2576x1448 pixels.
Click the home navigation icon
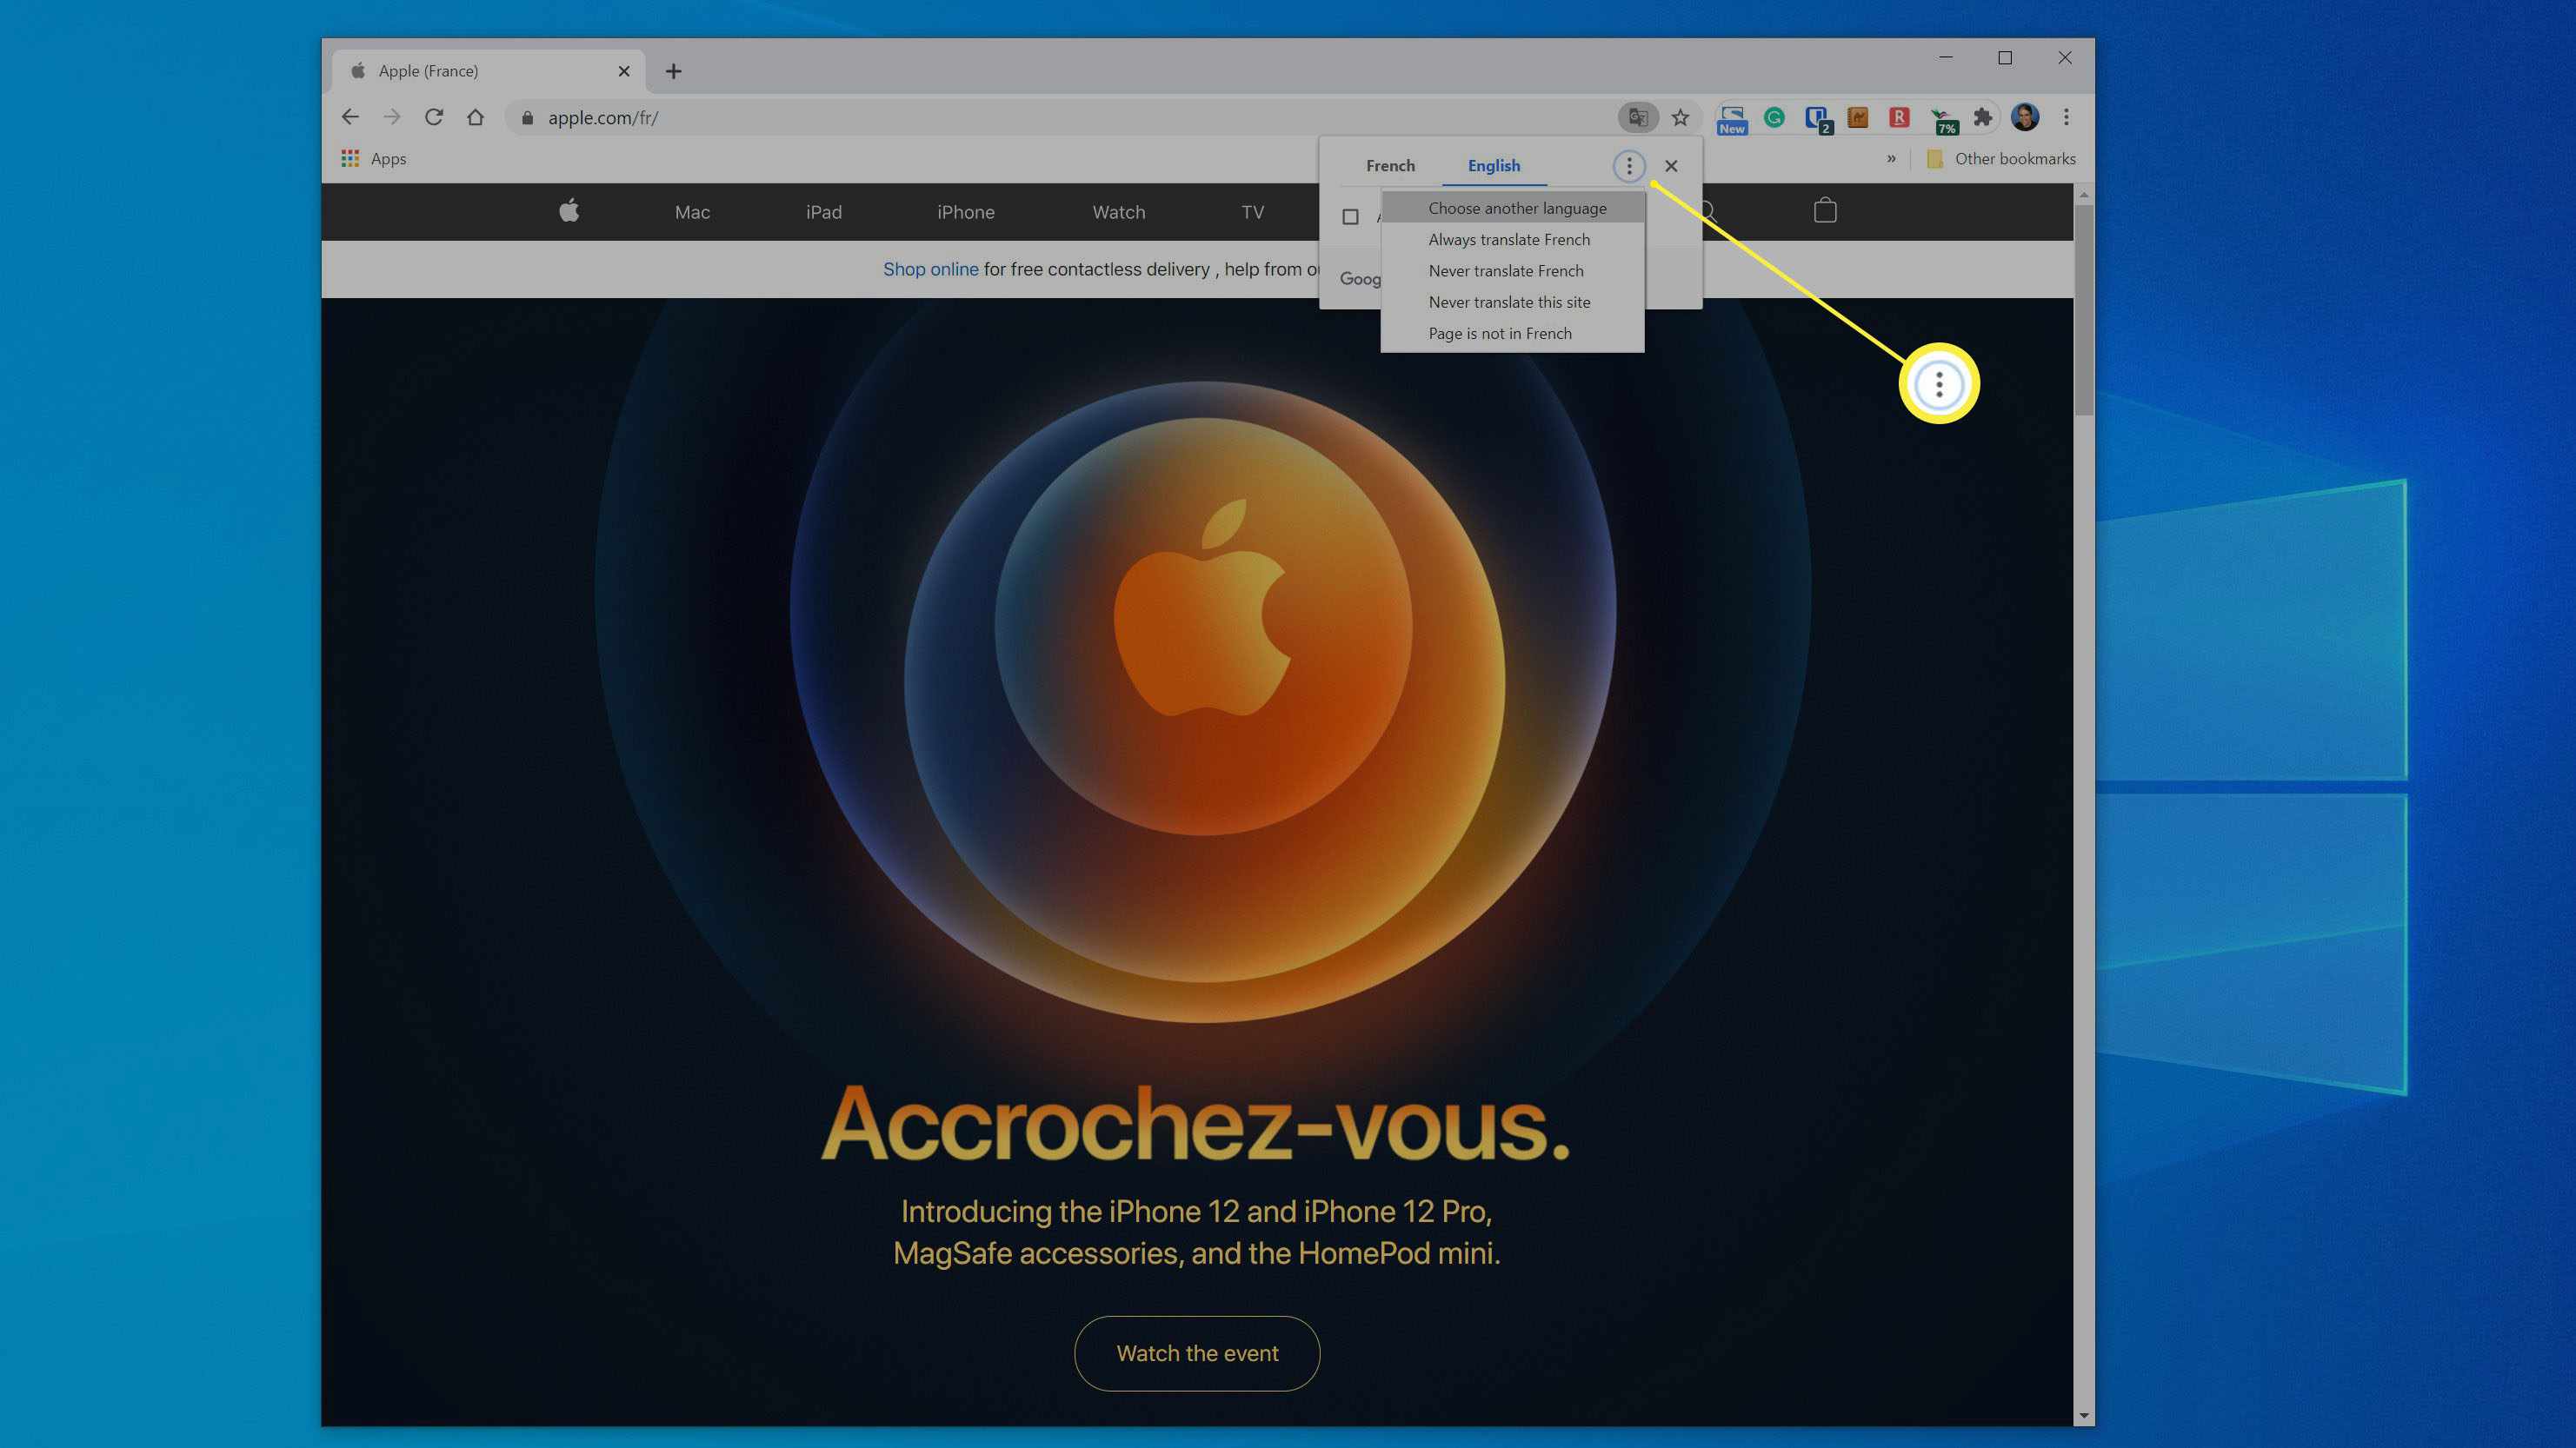(x=474, y=116)
